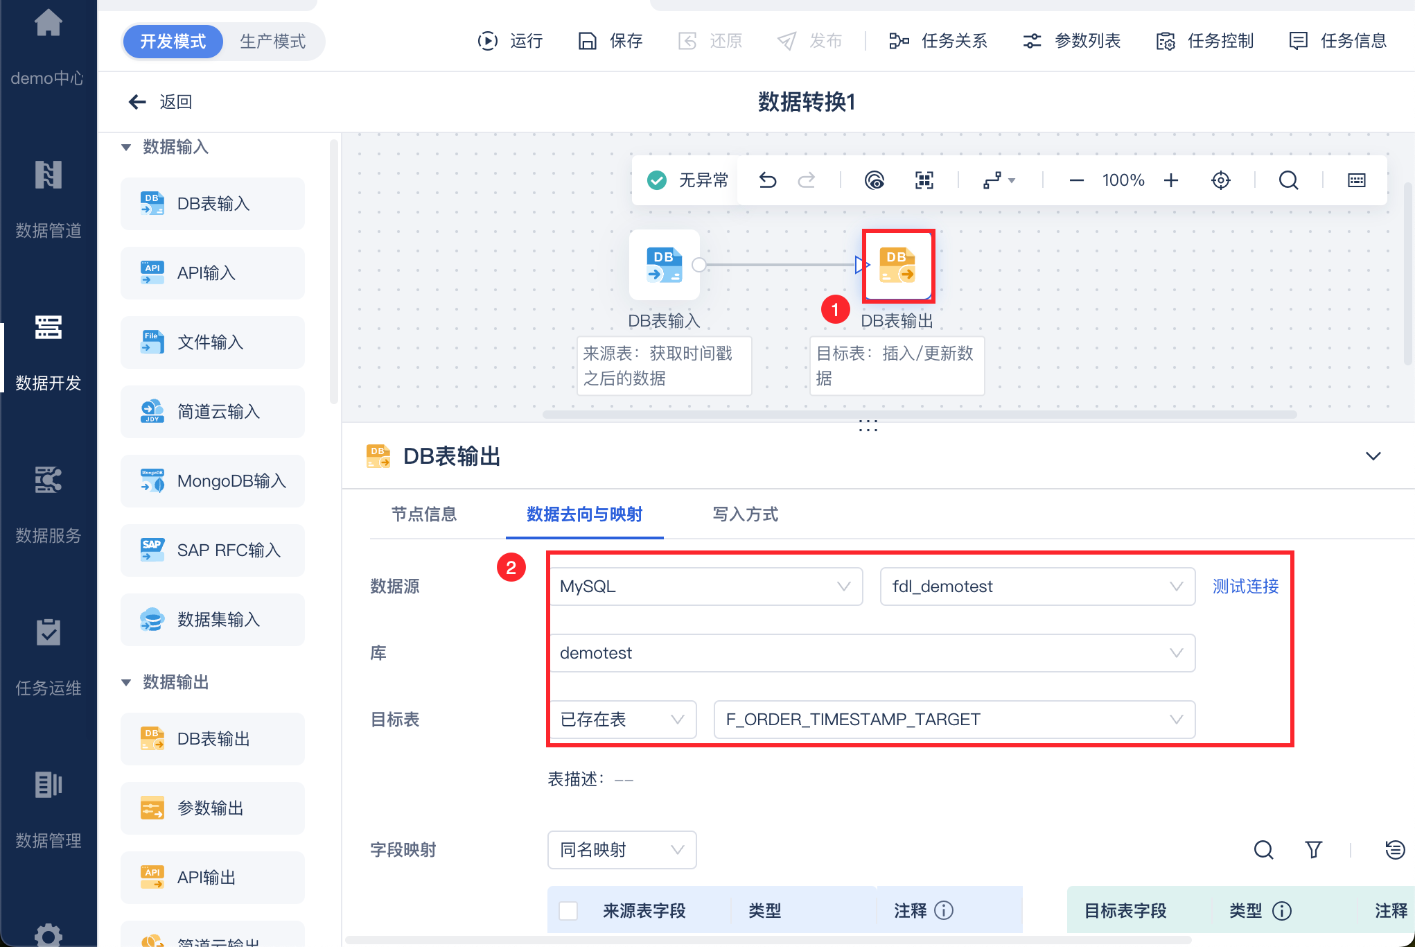Image resolution: width=1415 pixels, height=947 pixels.
Task: Click the zoom in plus icon
Action: [x=1171, y=180]
